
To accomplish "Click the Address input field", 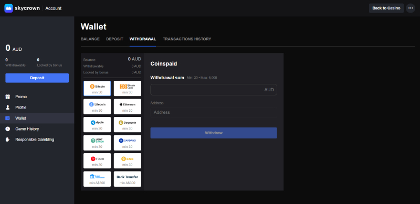I will [x=214, y=112].
